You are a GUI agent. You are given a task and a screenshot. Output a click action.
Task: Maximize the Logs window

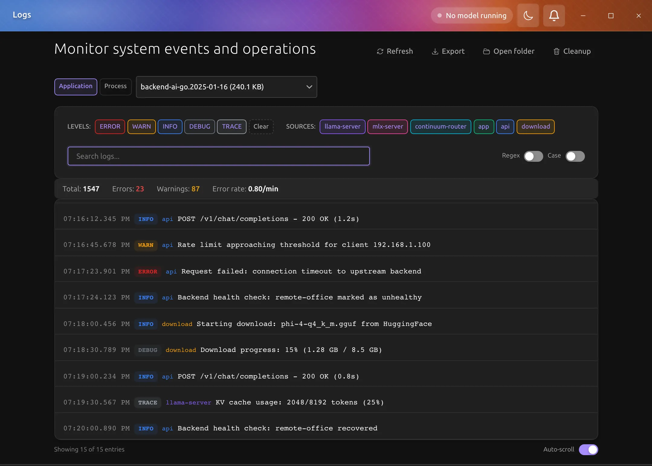click(611, 15)
